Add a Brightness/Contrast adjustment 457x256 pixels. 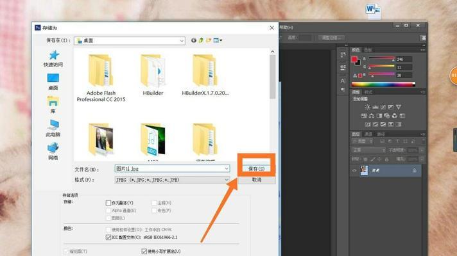coord(368,107)
